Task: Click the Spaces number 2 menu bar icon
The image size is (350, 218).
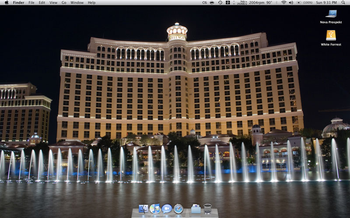Action: (x=227, y=3)
